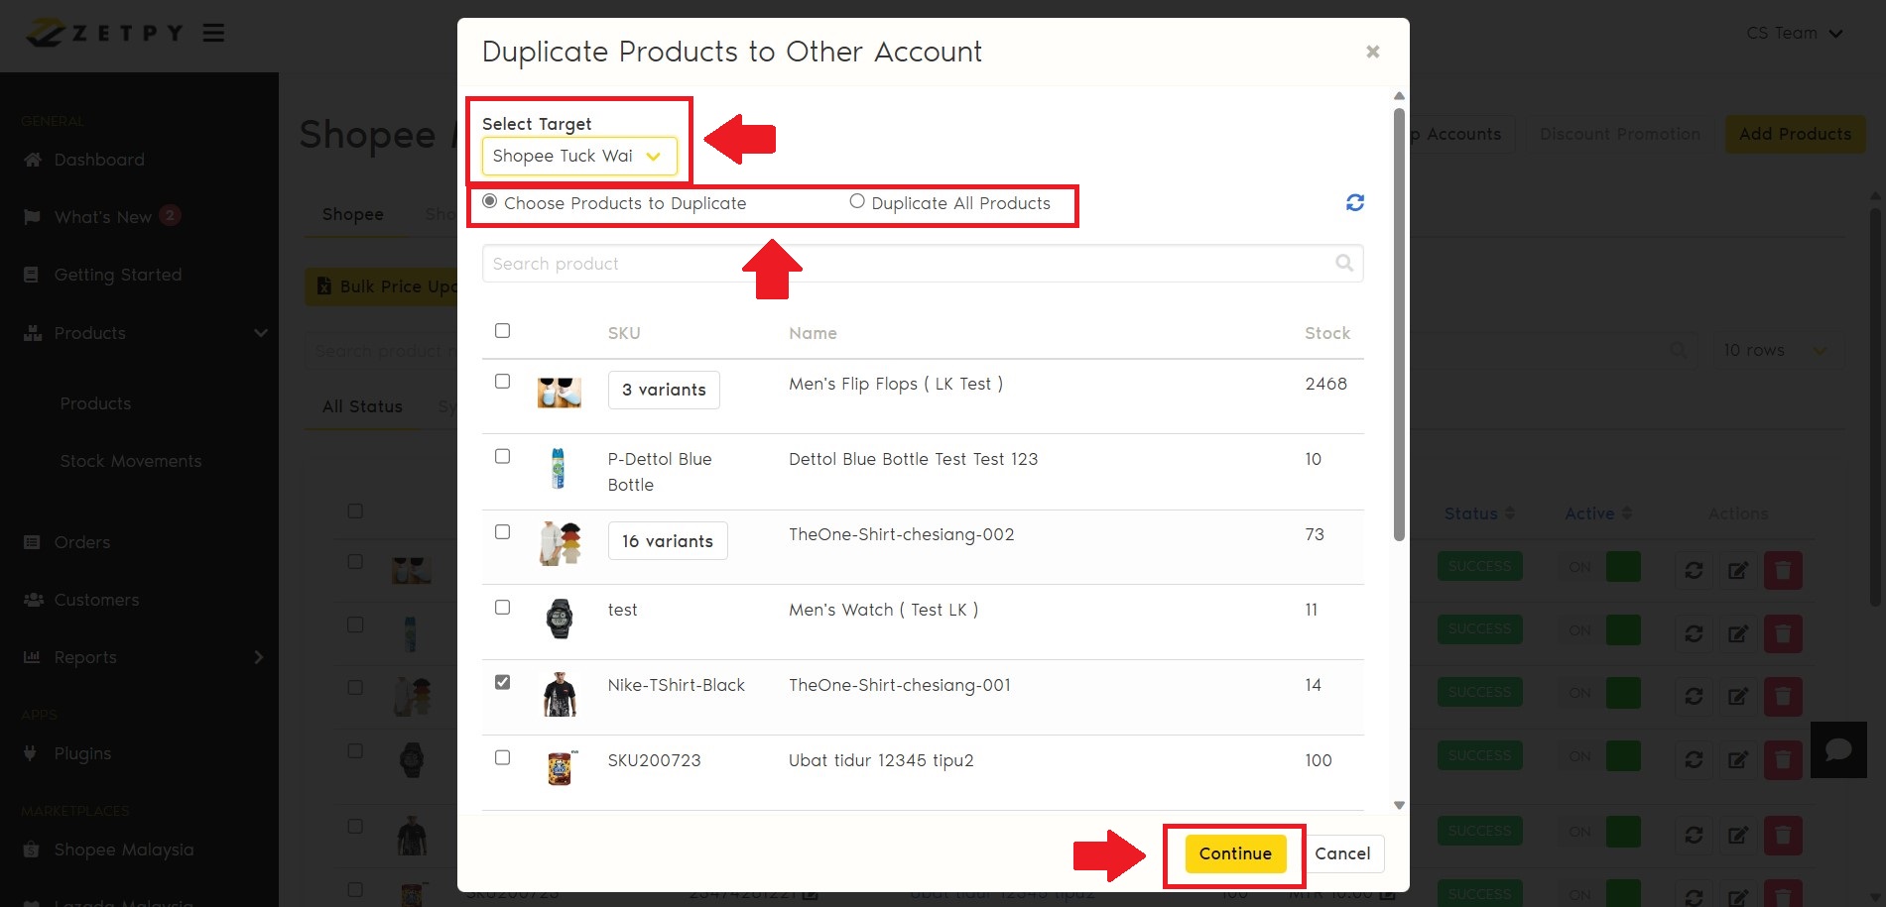This screenshot has height=907, width=1886.
Task: Type in the Search product field
Action: click(x=908, y=264)
